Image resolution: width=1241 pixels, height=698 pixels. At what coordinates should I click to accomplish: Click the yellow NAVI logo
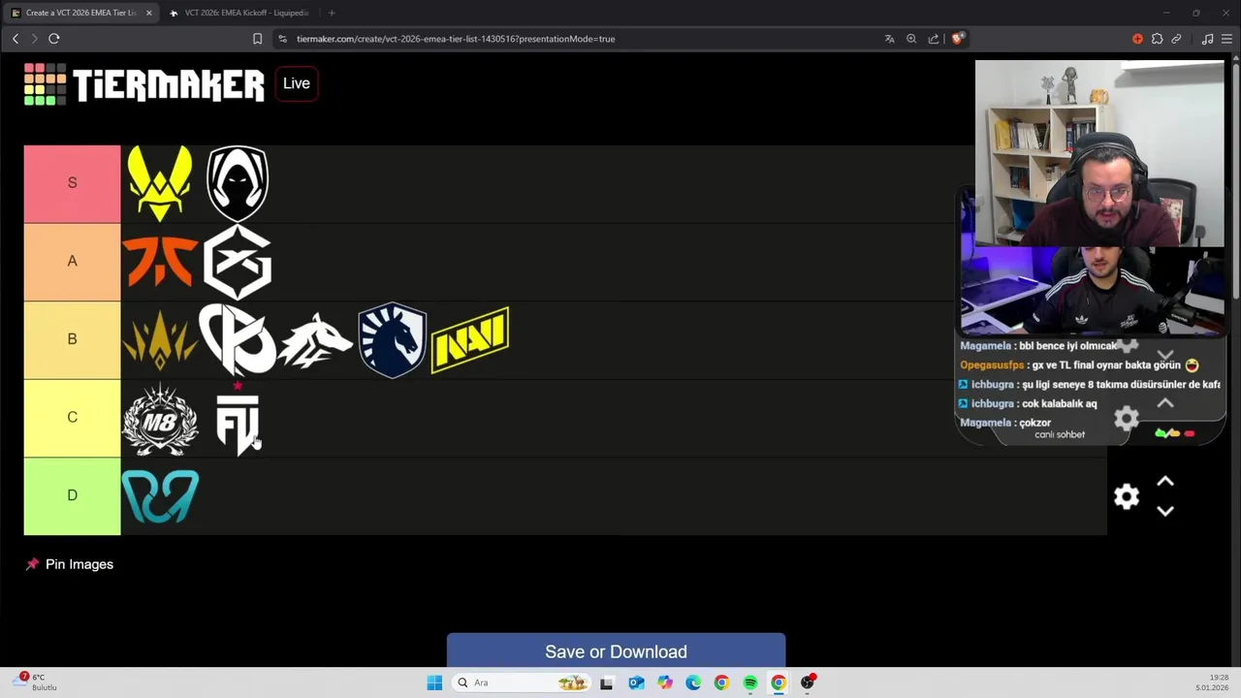(470, 340)
